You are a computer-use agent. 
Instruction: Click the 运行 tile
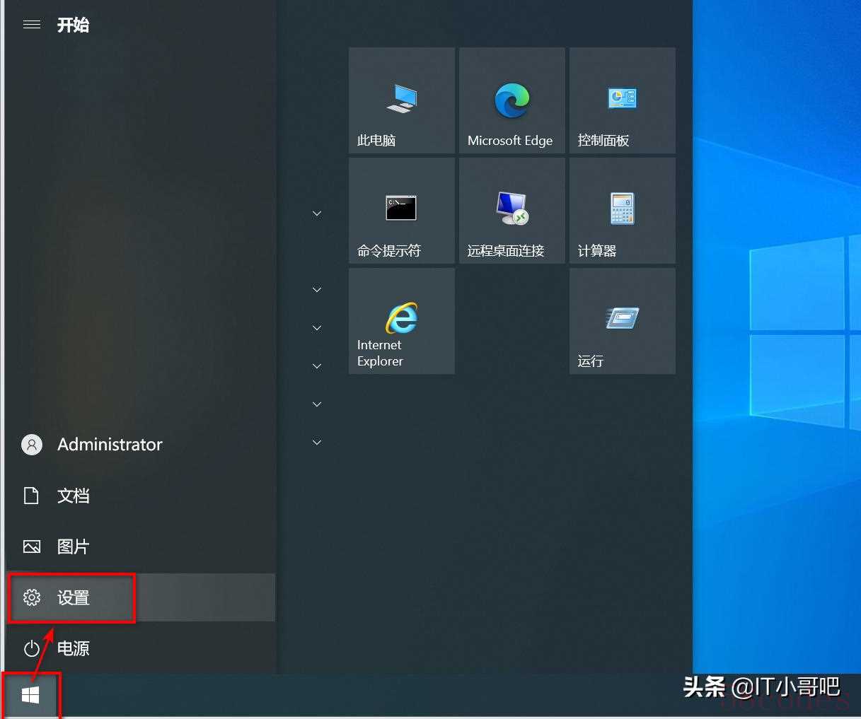[622, 321]
